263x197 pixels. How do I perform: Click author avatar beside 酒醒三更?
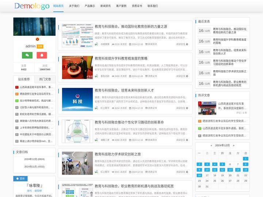click(x=96, y=140)
